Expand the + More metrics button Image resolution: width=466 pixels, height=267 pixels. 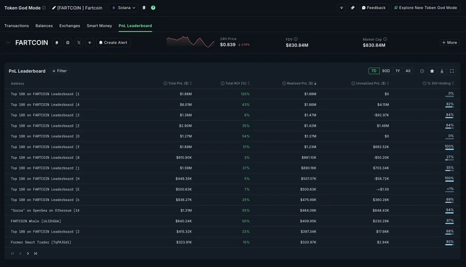(x=449, y=43)
